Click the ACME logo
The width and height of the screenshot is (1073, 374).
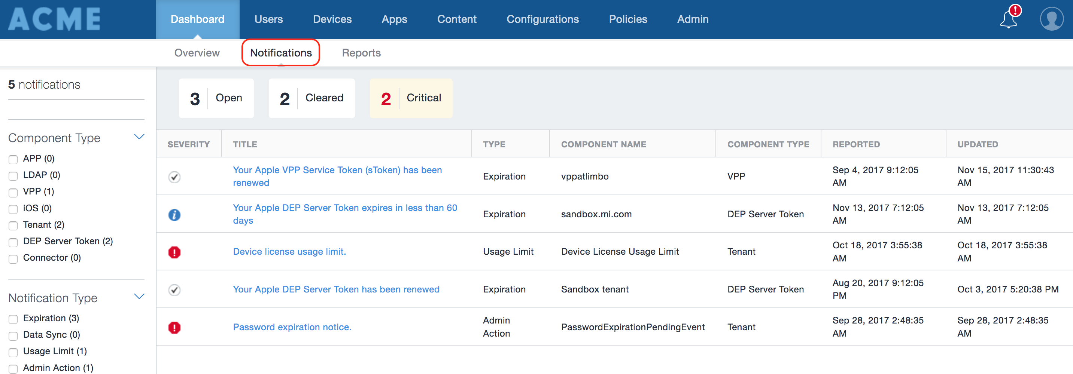click(54, 19)
